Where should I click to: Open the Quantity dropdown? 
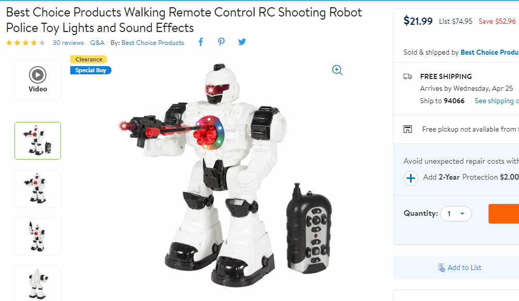[456, 214]
